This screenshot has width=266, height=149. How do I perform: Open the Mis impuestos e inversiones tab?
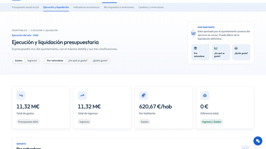point(119,7)
